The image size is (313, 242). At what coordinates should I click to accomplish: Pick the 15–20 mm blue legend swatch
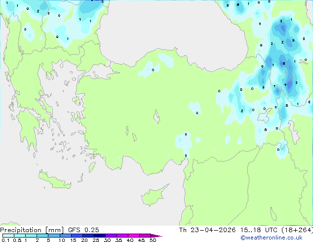click(77, 236)
